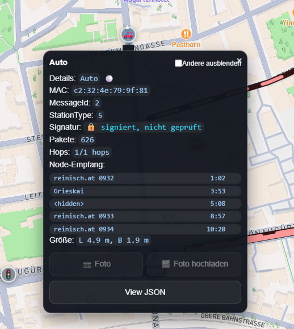Image resolution: width=294 pixels, height=329 pixels.
Task: Select node row reinisch.at 0934
Action: [145, 229]
